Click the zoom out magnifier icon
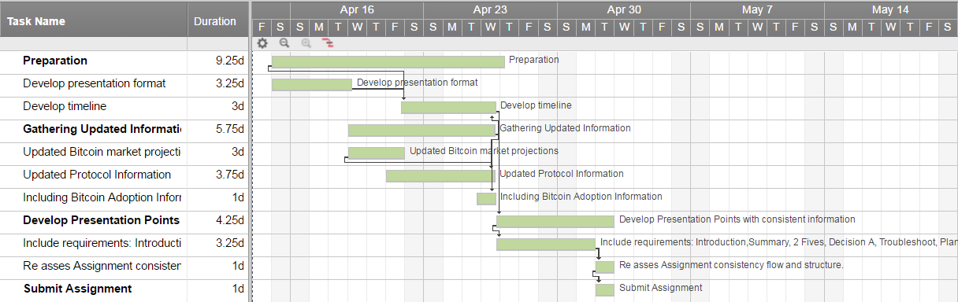Image resolution: width=958 pixels, height=302 pixels. pos(284,44)
